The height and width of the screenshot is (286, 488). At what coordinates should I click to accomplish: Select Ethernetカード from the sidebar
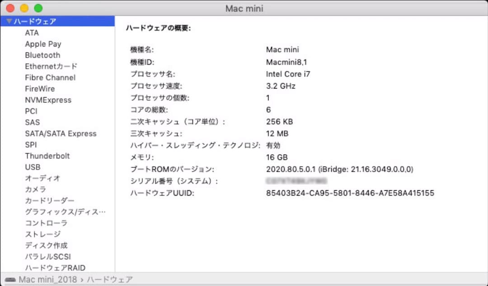coord(52,66)
